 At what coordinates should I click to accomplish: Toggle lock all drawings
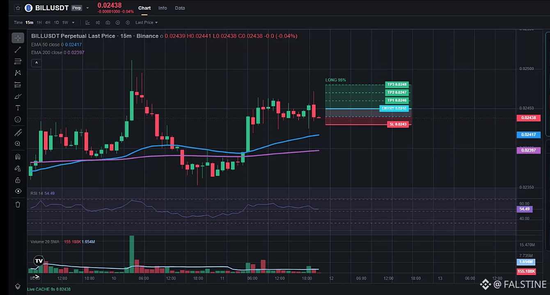[x=18, y=180]
